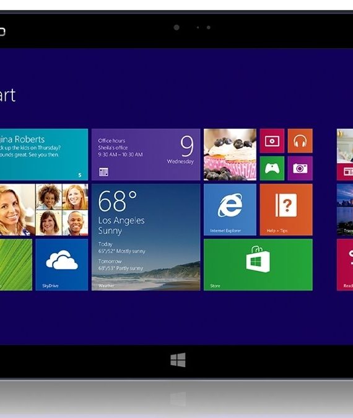
Task: Open the Weather tile for Los Angeles
Action: click(x=146, y=237)
